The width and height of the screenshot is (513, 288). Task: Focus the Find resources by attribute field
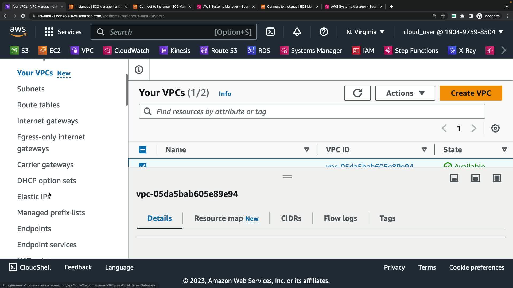312,111
